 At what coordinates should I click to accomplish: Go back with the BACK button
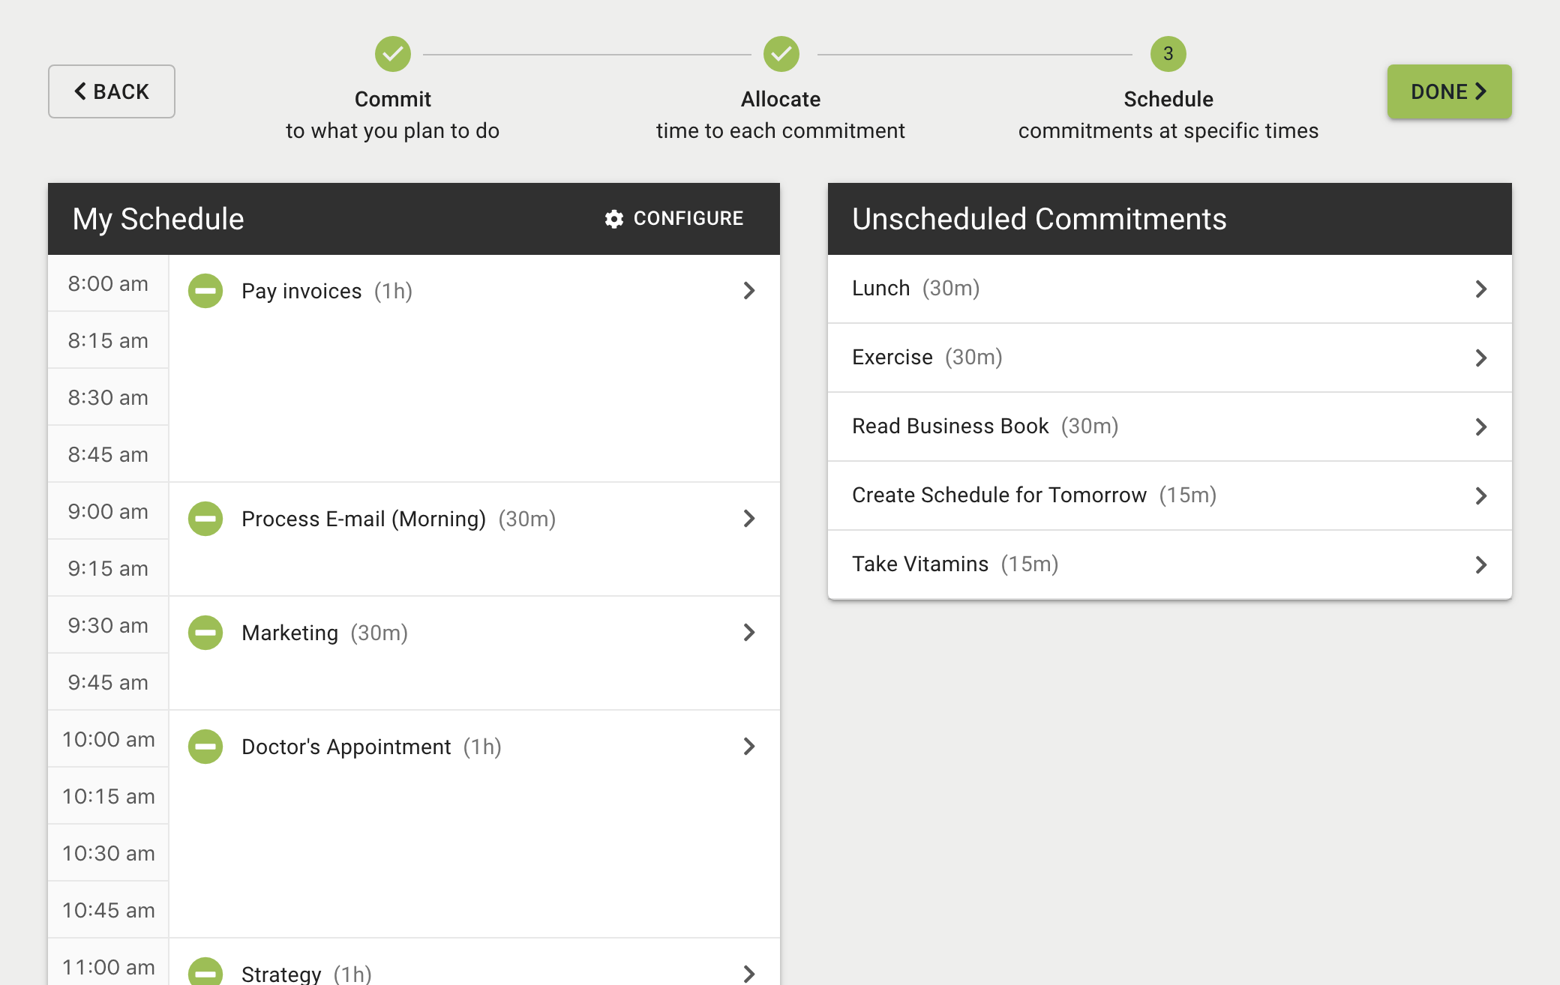pyautogui.click(x=112, y=91)
